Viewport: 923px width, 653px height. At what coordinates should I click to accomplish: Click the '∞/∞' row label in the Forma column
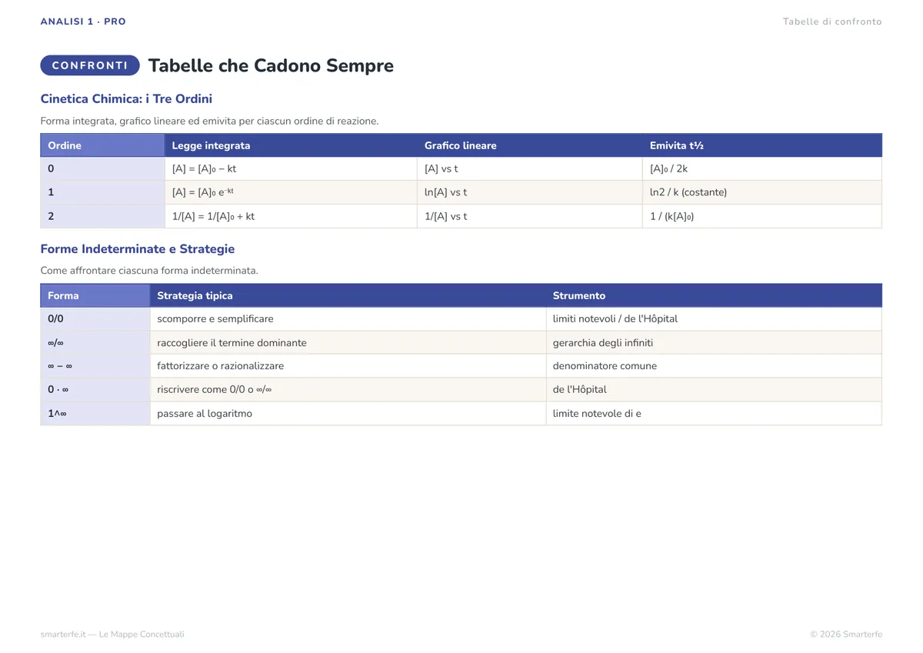coord(95,342)
